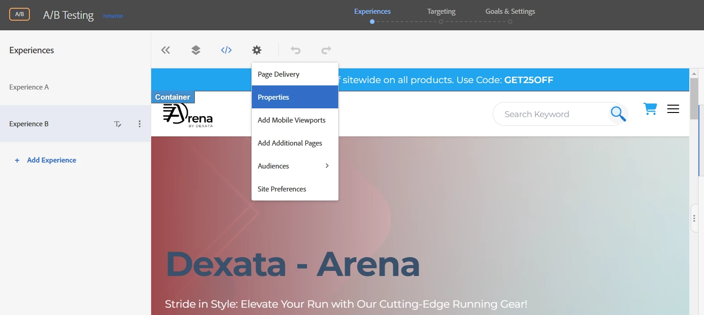Open the Modifications layers icon
This screenshot has width=704, height=315.
click(196, 50)
